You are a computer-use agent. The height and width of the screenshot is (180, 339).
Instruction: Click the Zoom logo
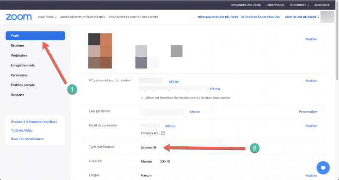pos(18,17)
